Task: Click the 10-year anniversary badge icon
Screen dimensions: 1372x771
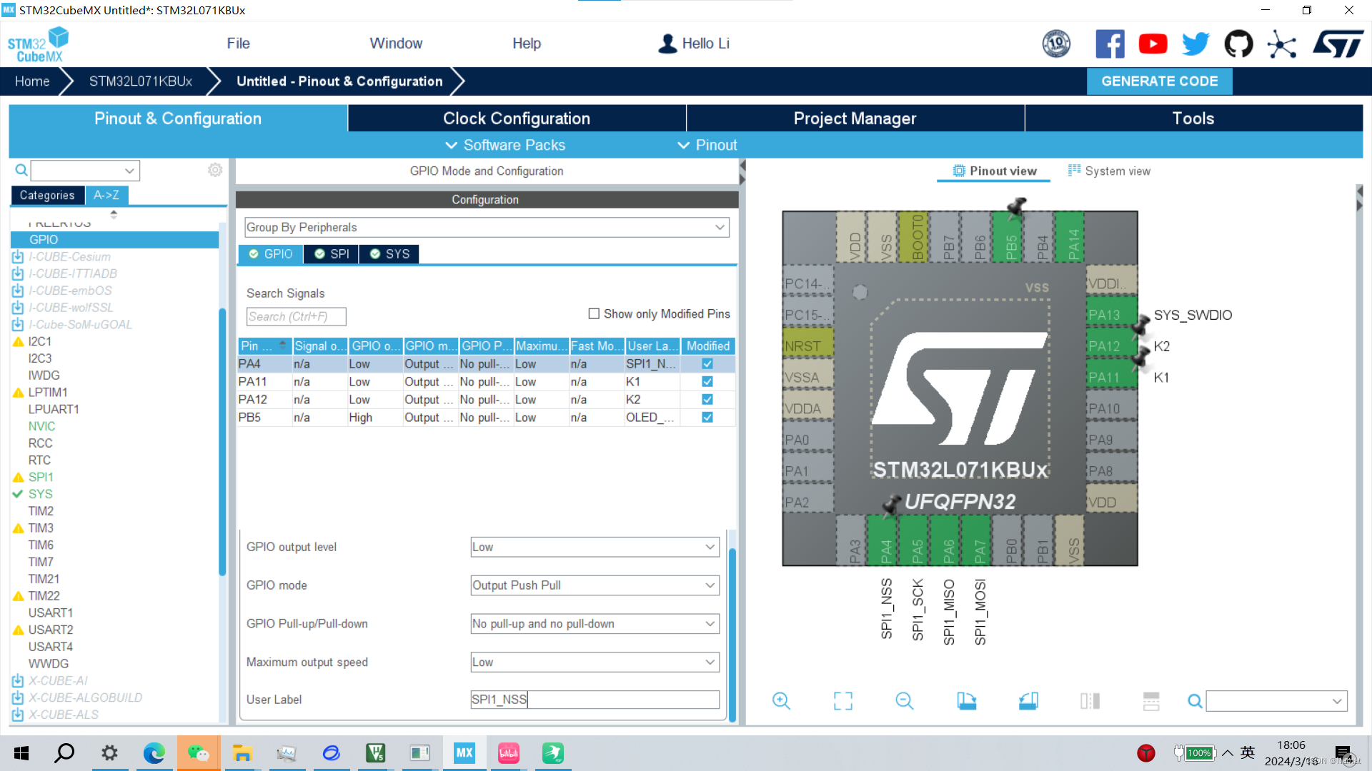Action: [x=1056, y=44]
